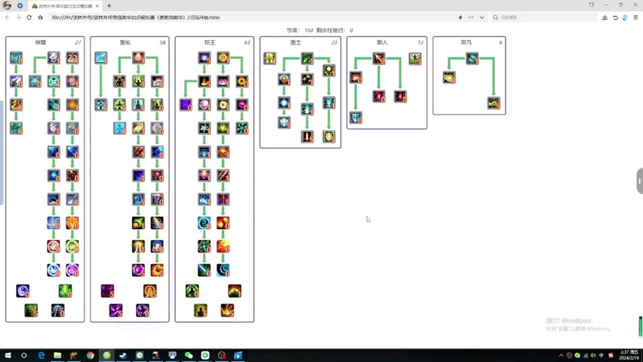Select the orange glowing skill atop 医仙 tree
The image size is (643, 362).
[x=138, y=57]
